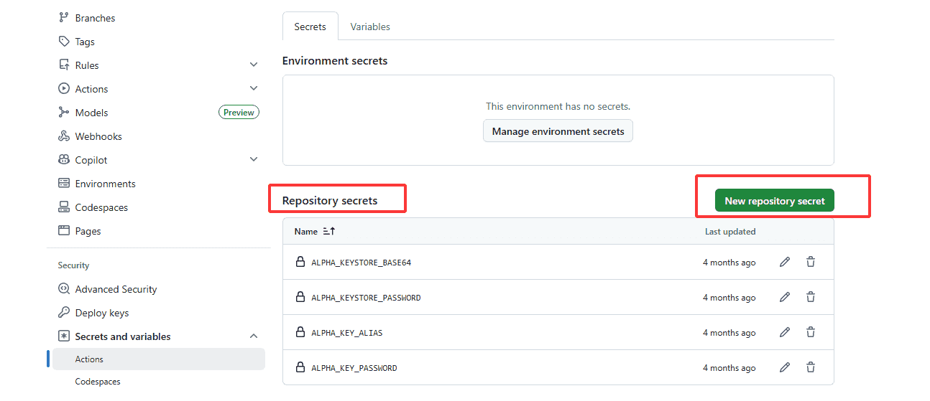Click Manage environment secrets button
This screenshot has width=930, height=401.
click(558, 131)
